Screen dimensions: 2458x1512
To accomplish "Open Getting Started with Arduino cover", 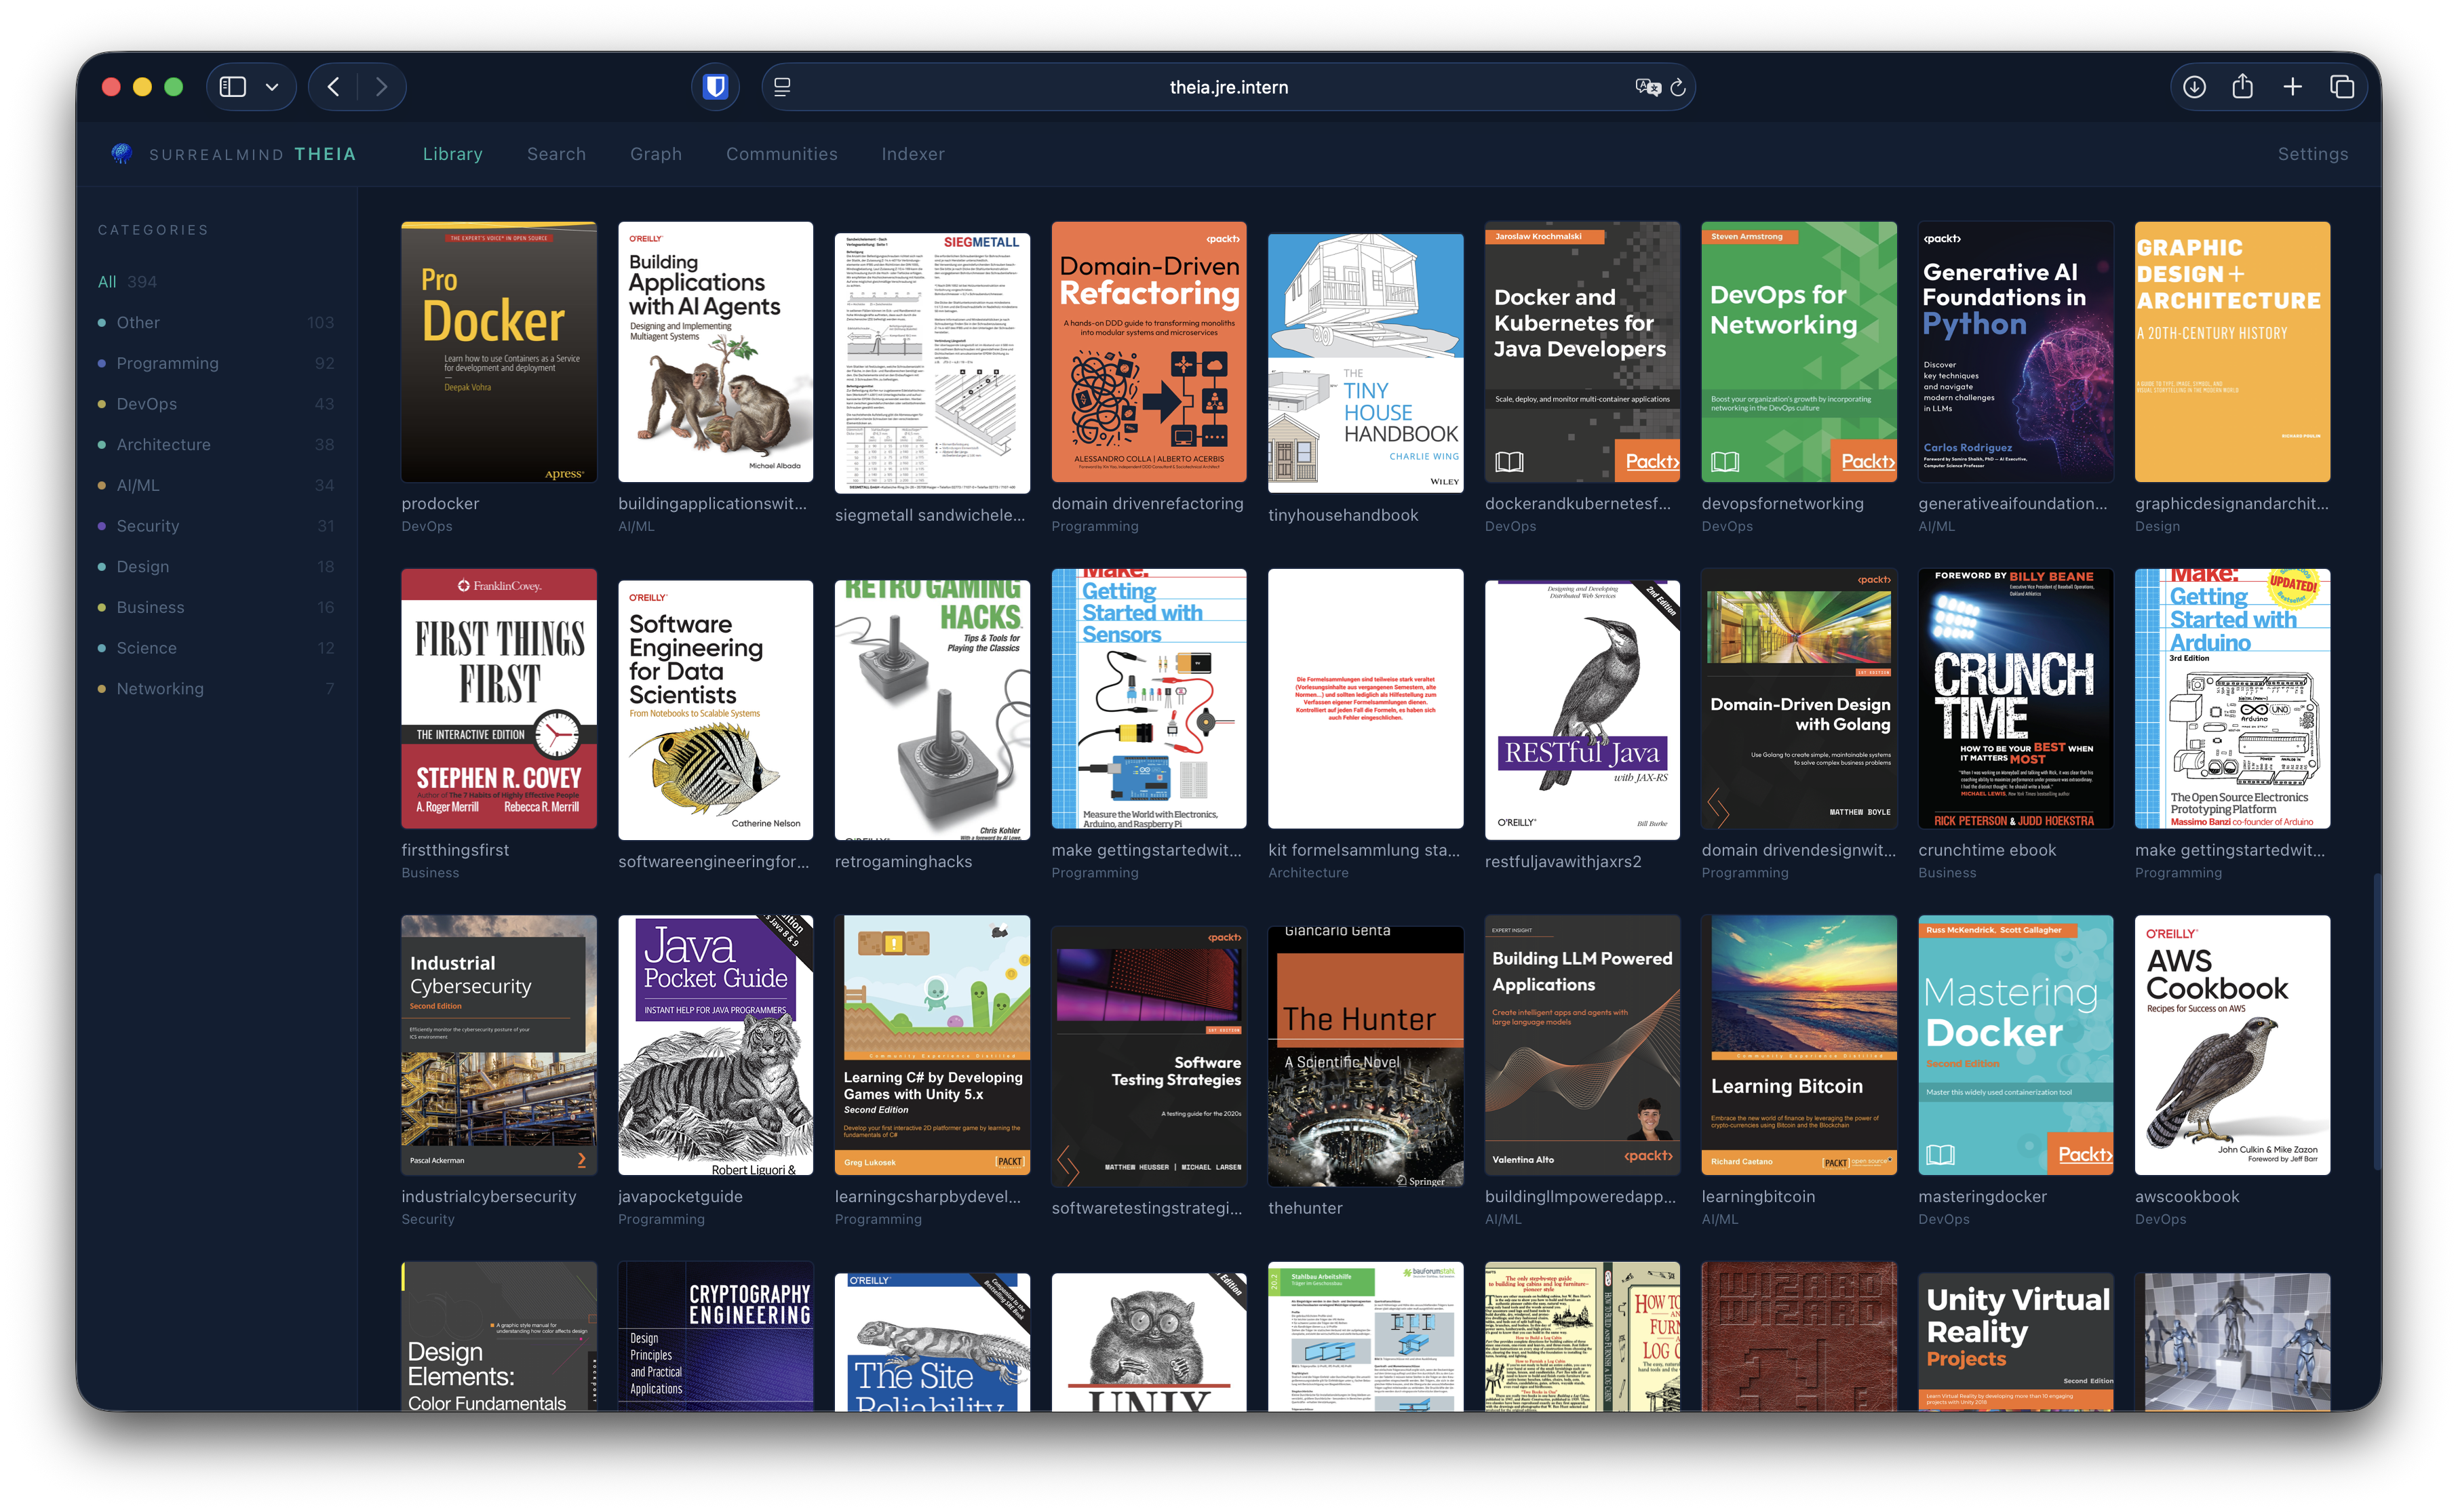I will (2232, 699).
